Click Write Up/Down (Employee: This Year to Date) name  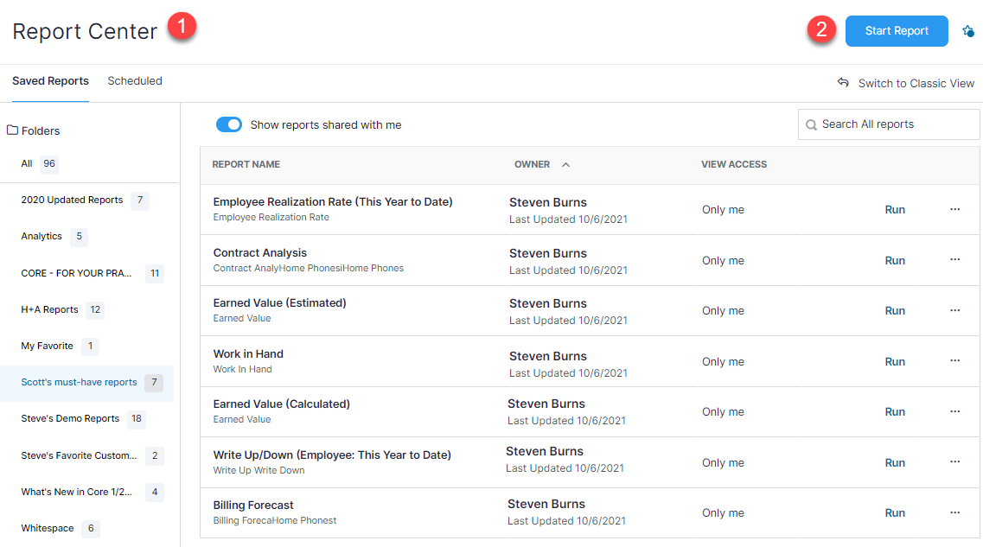[332, 455]
